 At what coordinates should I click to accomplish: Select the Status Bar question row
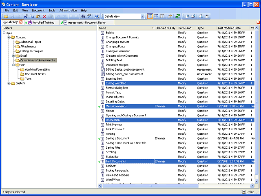tap(177, 157)
